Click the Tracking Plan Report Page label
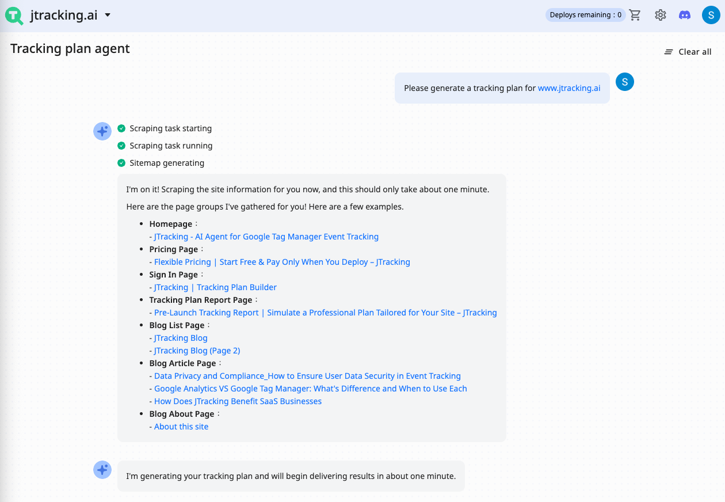Viewport: 725px width, 502px height. click(201, 300)
